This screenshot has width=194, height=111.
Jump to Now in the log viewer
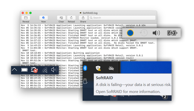click(44, 18)
